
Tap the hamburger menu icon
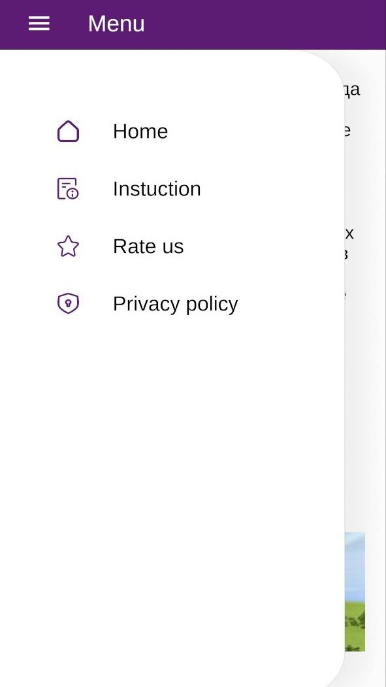click(39, 24)
